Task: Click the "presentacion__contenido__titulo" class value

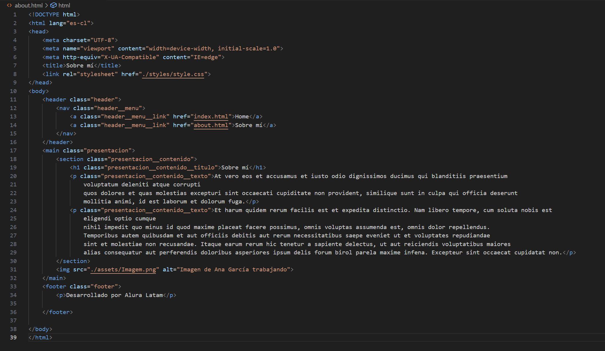Action: (x=161, y=168)
